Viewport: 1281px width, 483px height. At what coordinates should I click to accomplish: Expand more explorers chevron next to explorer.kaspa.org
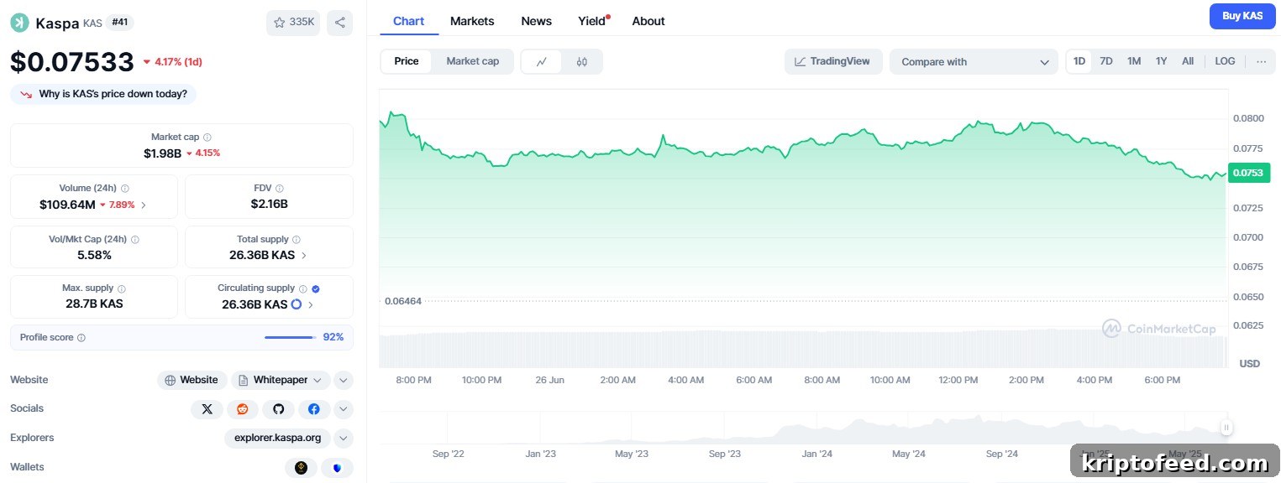pyautogui.click(x=344, y=438)
